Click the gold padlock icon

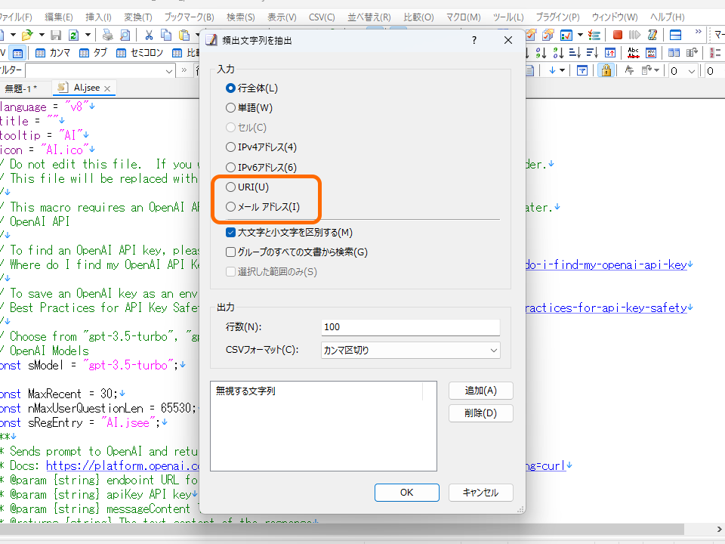tap(606, 70)
